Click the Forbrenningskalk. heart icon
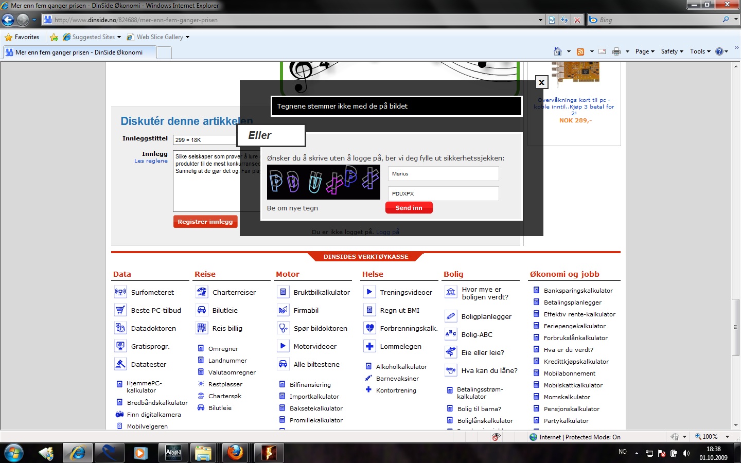 [x=369, y=328]
